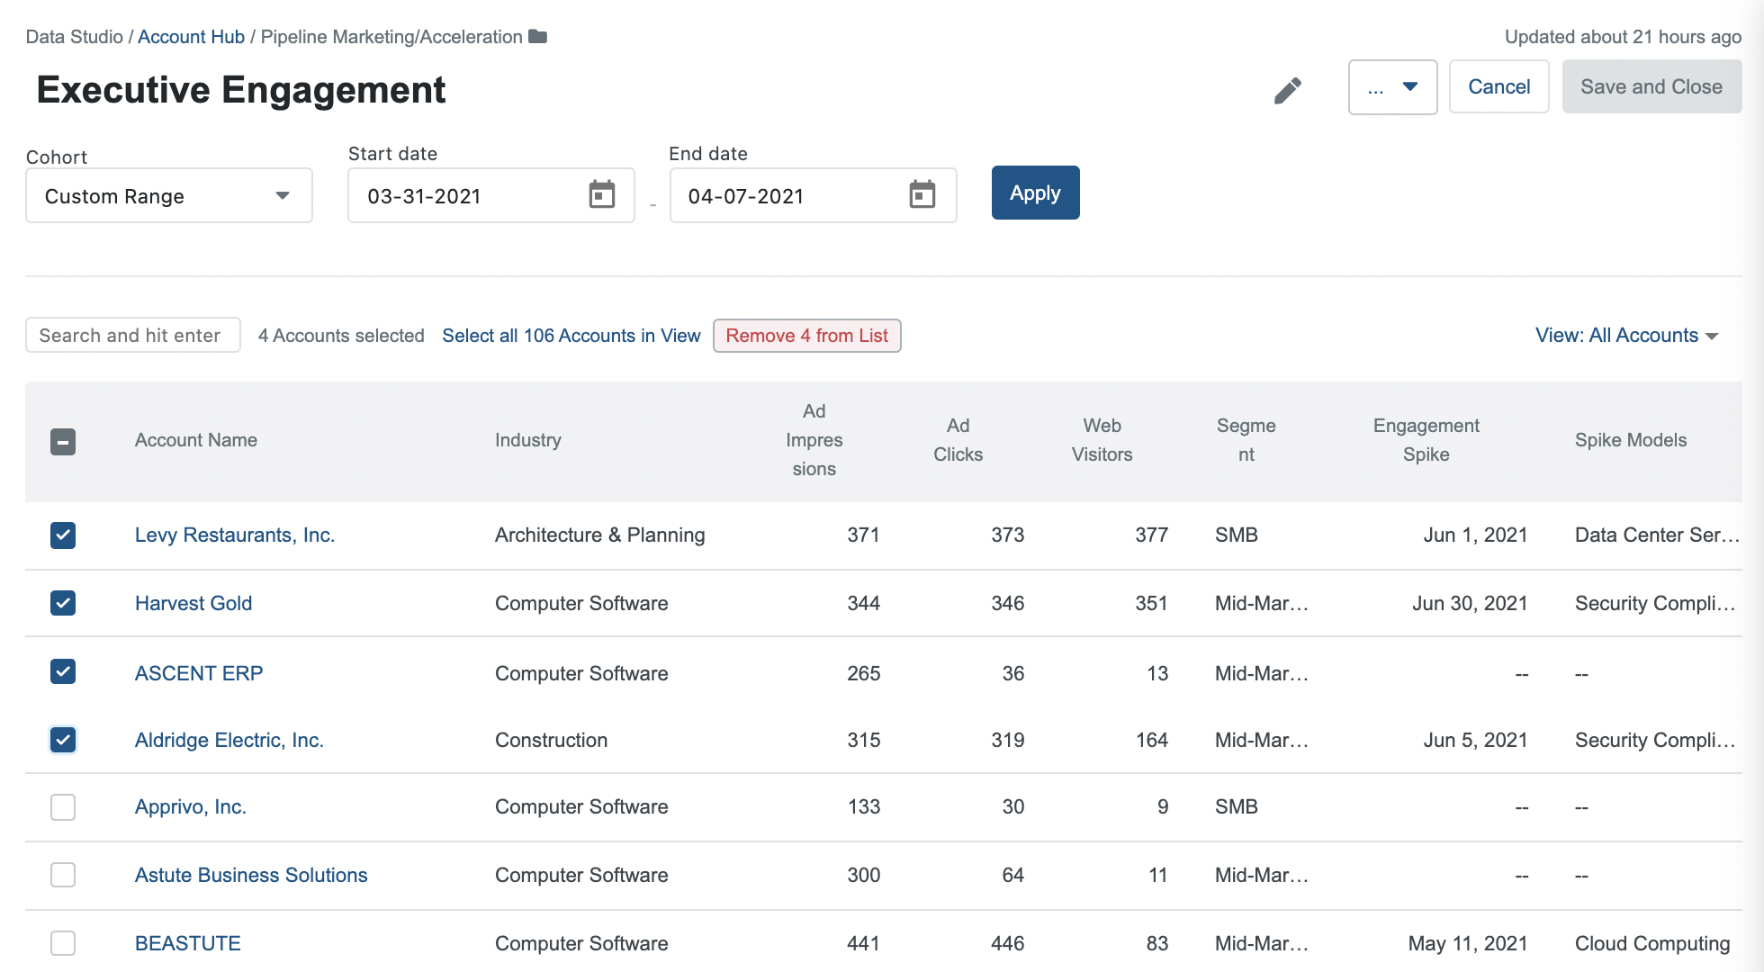Image resolution: width=1764 pixels, height=972 pixels.
Task: Click the Jun 5, 2021 spike date
Action: (x=1475, y=740)
